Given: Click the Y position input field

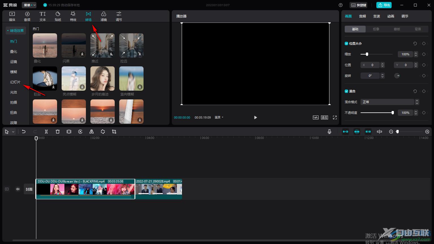Looking at the screenshot, I should pyautogui.click(x=403, y=65).
